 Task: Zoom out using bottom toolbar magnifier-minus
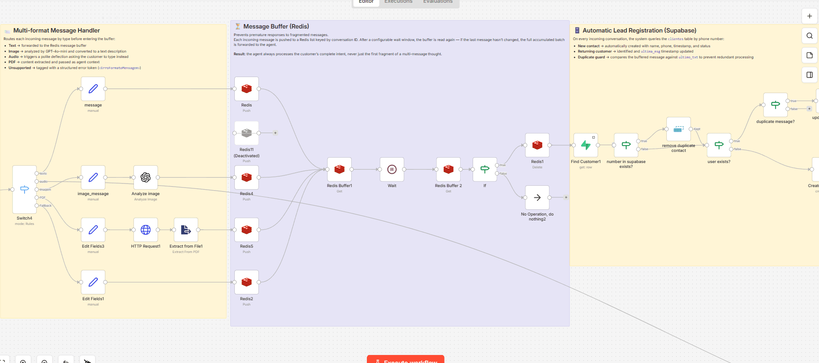(x=44, y=360)
